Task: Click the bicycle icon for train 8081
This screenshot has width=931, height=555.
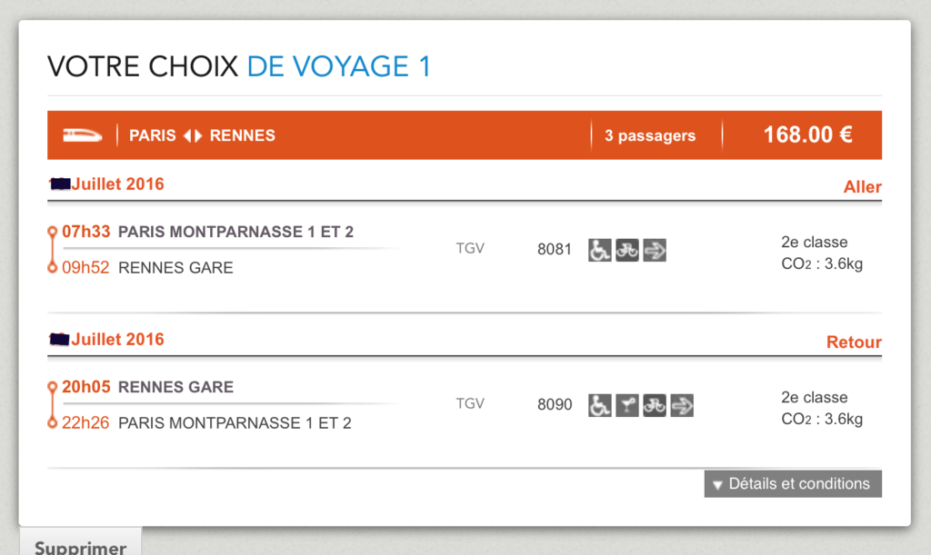Action: click(x=627, y=250)
